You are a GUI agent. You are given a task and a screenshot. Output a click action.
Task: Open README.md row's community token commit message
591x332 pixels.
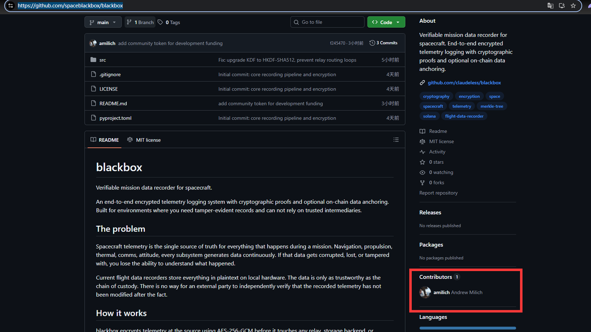click(x=270, y=104)
